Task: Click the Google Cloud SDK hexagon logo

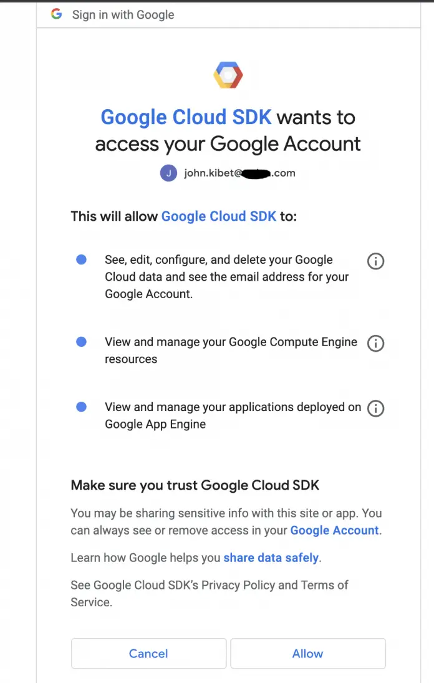Action: 228,74
